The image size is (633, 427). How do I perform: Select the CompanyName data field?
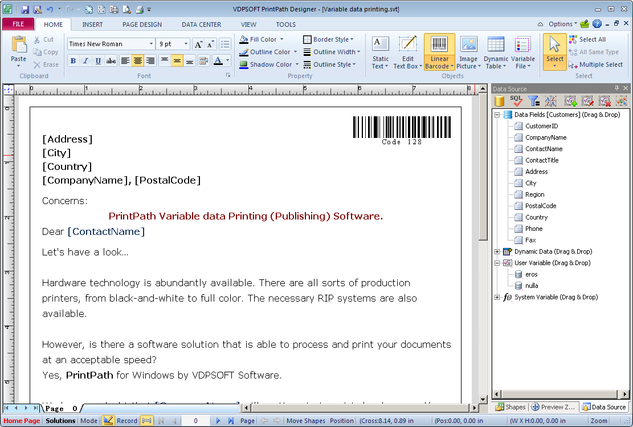coord(546,137)
